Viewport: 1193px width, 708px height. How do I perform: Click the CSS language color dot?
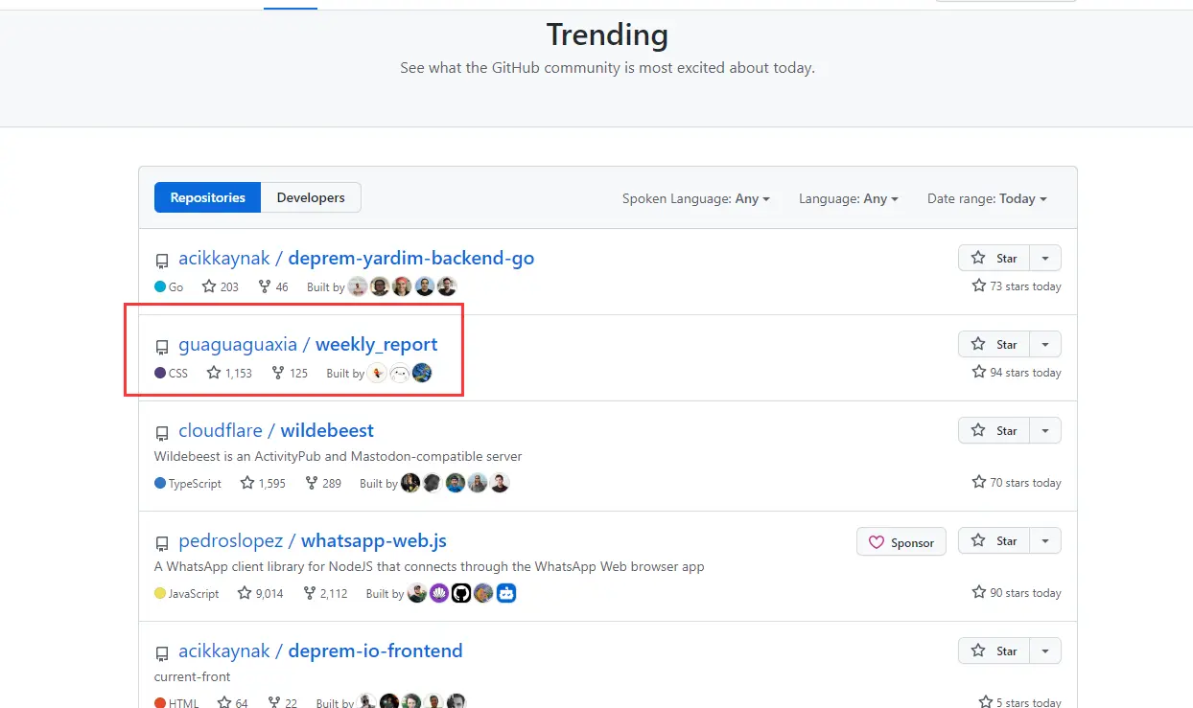click(160, 373)
